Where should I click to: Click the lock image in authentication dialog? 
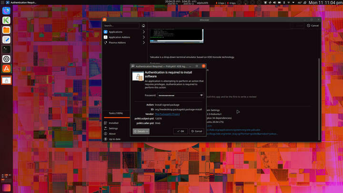(x=138, y=76)
